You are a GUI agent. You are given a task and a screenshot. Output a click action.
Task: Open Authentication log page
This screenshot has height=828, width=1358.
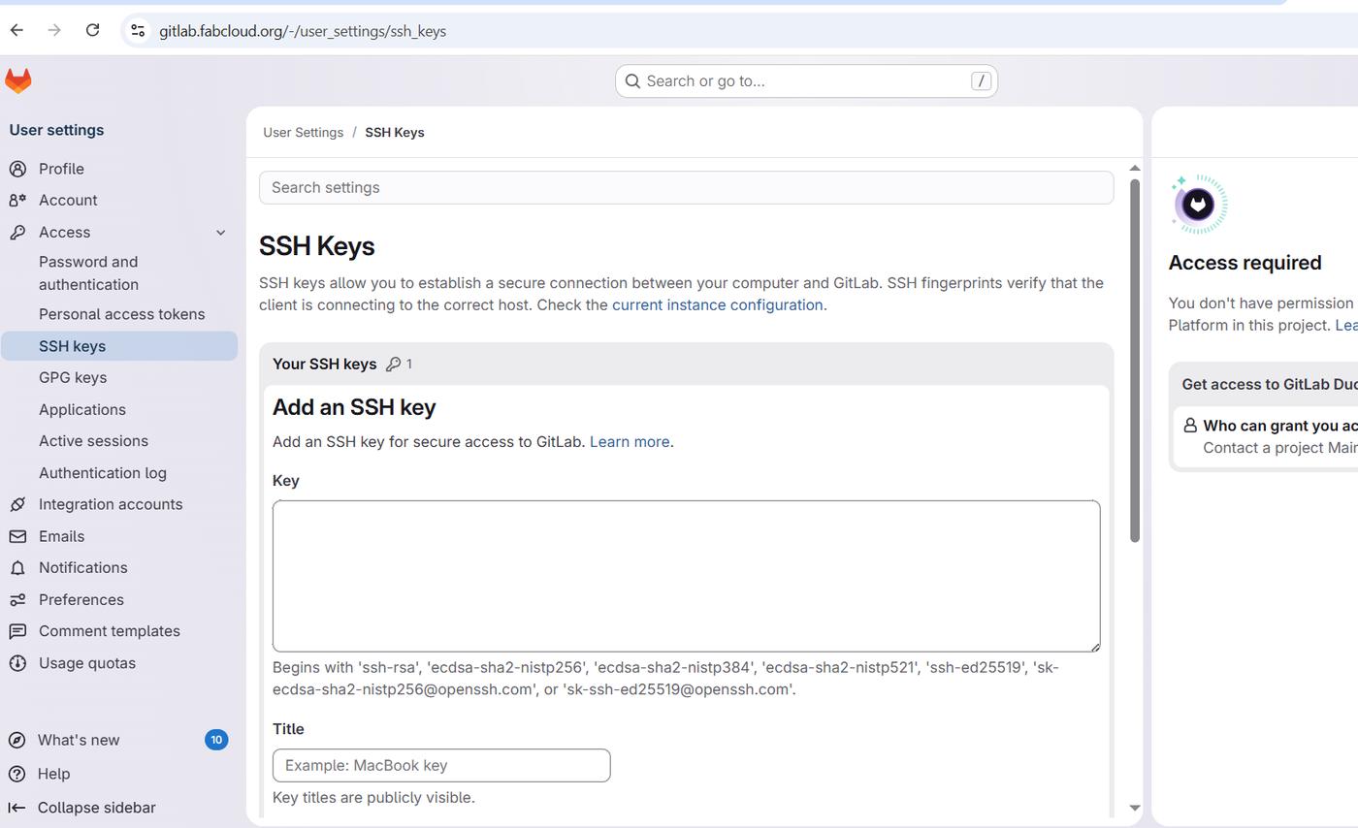tap(103, 473)
